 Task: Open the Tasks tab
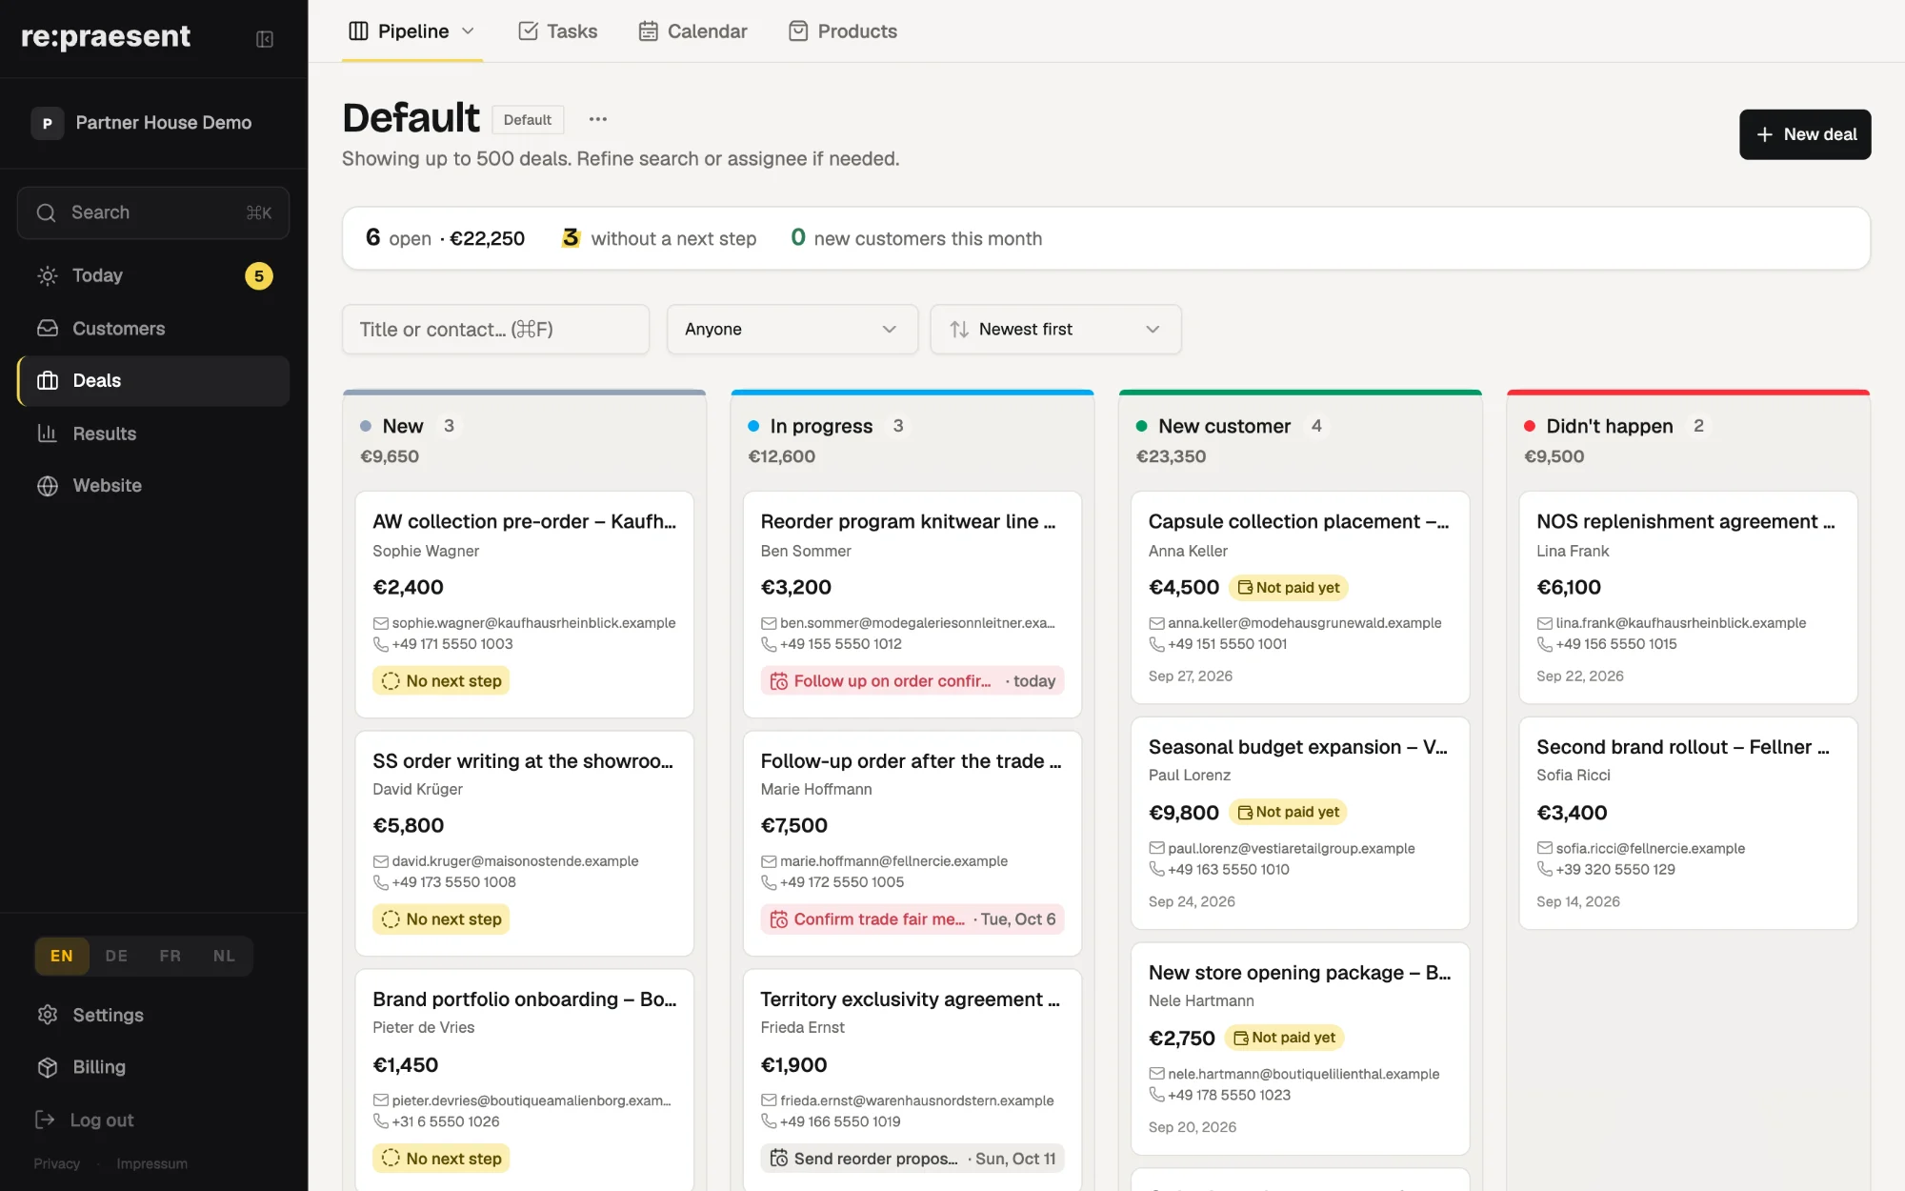pos(557,31)
